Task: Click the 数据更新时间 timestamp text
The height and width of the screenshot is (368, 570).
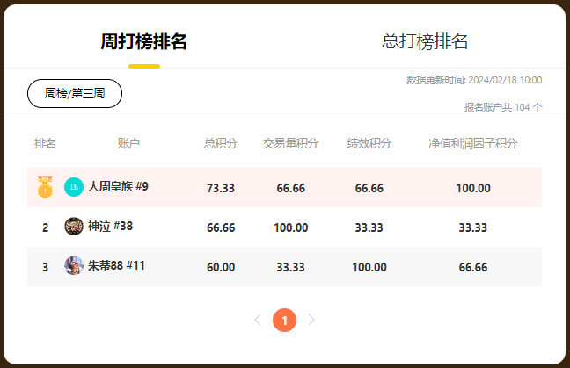Action: point(474,80)
